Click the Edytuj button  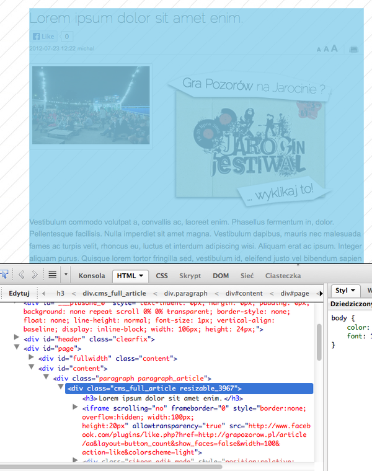19,292
